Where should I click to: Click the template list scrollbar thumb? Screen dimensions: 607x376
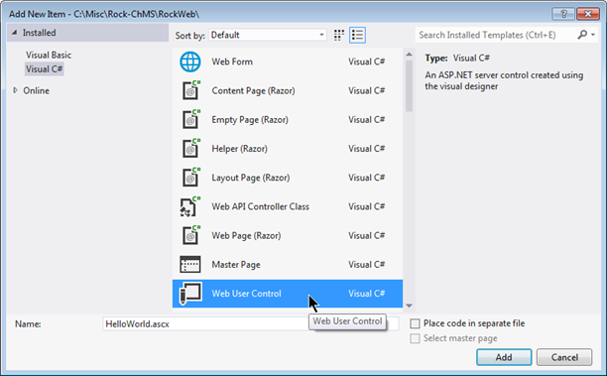[x=409, y=86]
